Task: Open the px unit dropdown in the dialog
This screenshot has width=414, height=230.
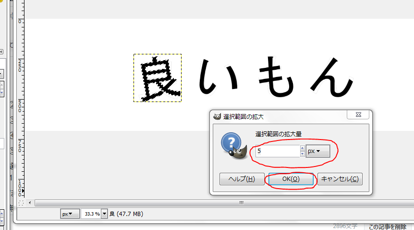Action: pos(317,151)
